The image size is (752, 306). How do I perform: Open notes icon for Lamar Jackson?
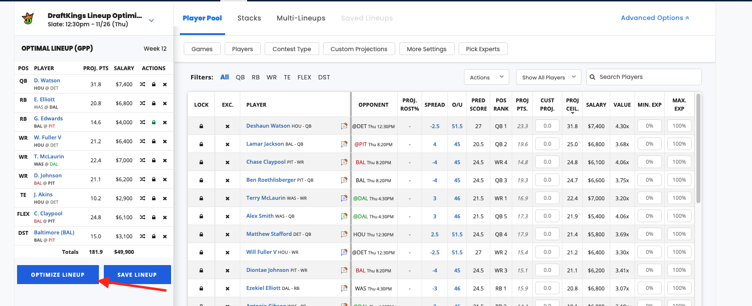(344, 144)
